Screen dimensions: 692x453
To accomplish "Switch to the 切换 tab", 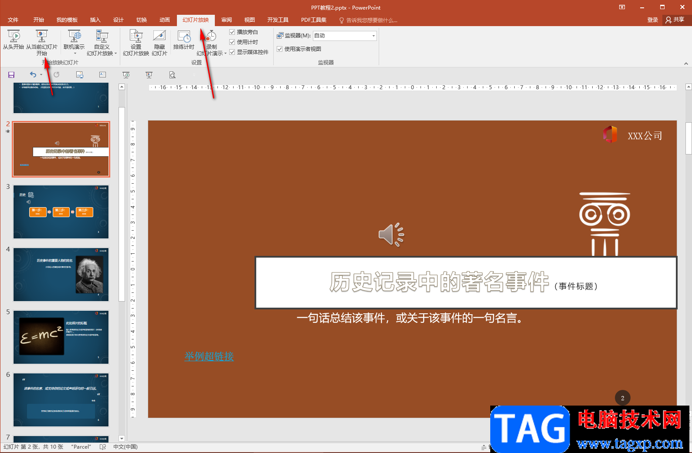I will point(142,20).
